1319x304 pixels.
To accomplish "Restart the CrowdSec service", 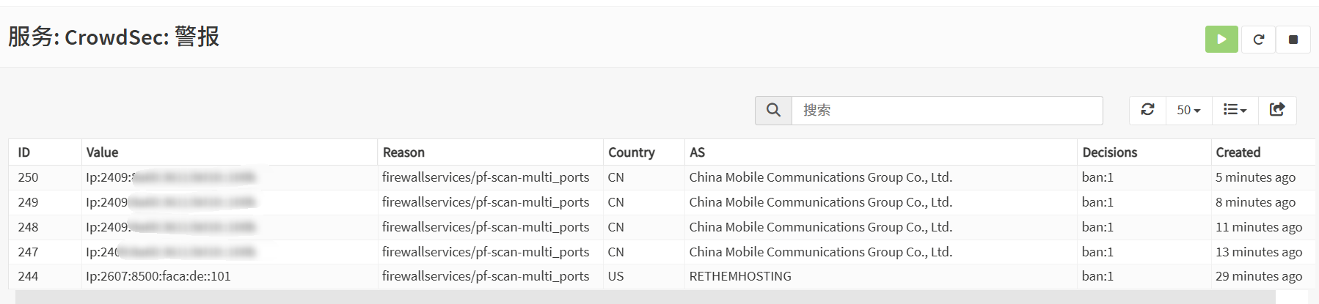I will [1258, 40].
